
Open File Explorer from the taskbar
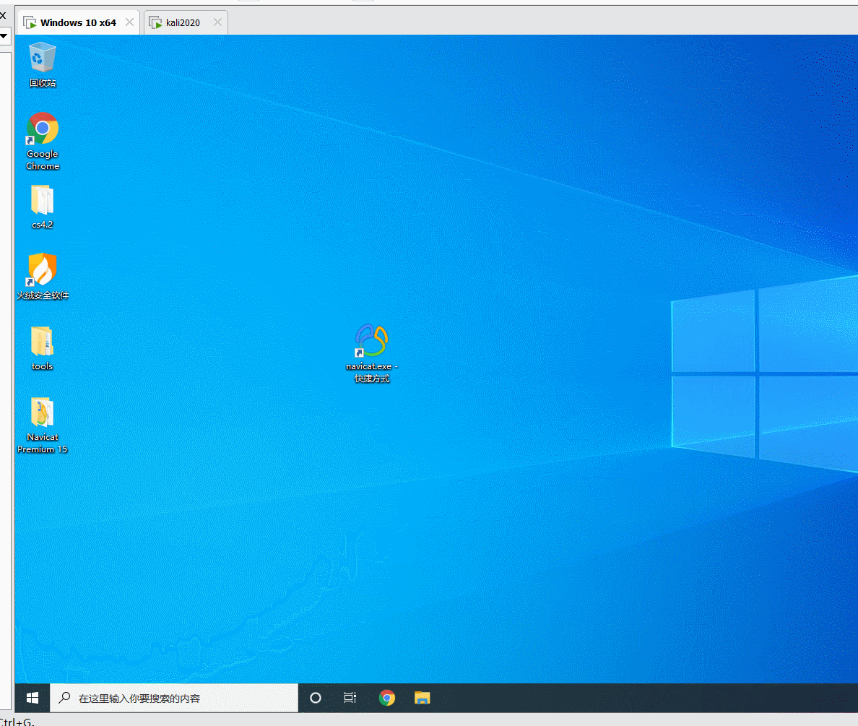(x=422, y=698)
